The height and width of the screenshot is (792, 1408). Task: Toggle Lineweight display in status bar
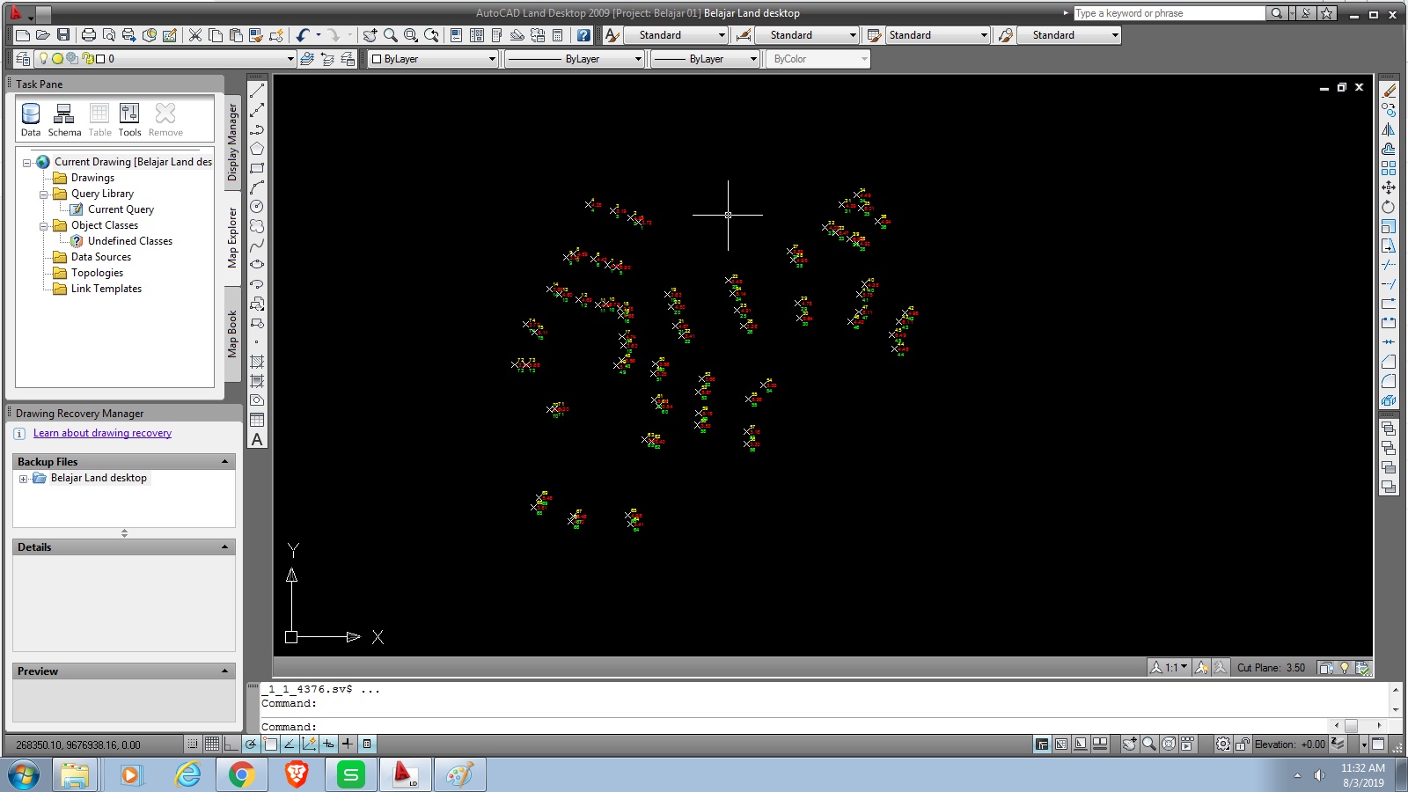[348, 744]
